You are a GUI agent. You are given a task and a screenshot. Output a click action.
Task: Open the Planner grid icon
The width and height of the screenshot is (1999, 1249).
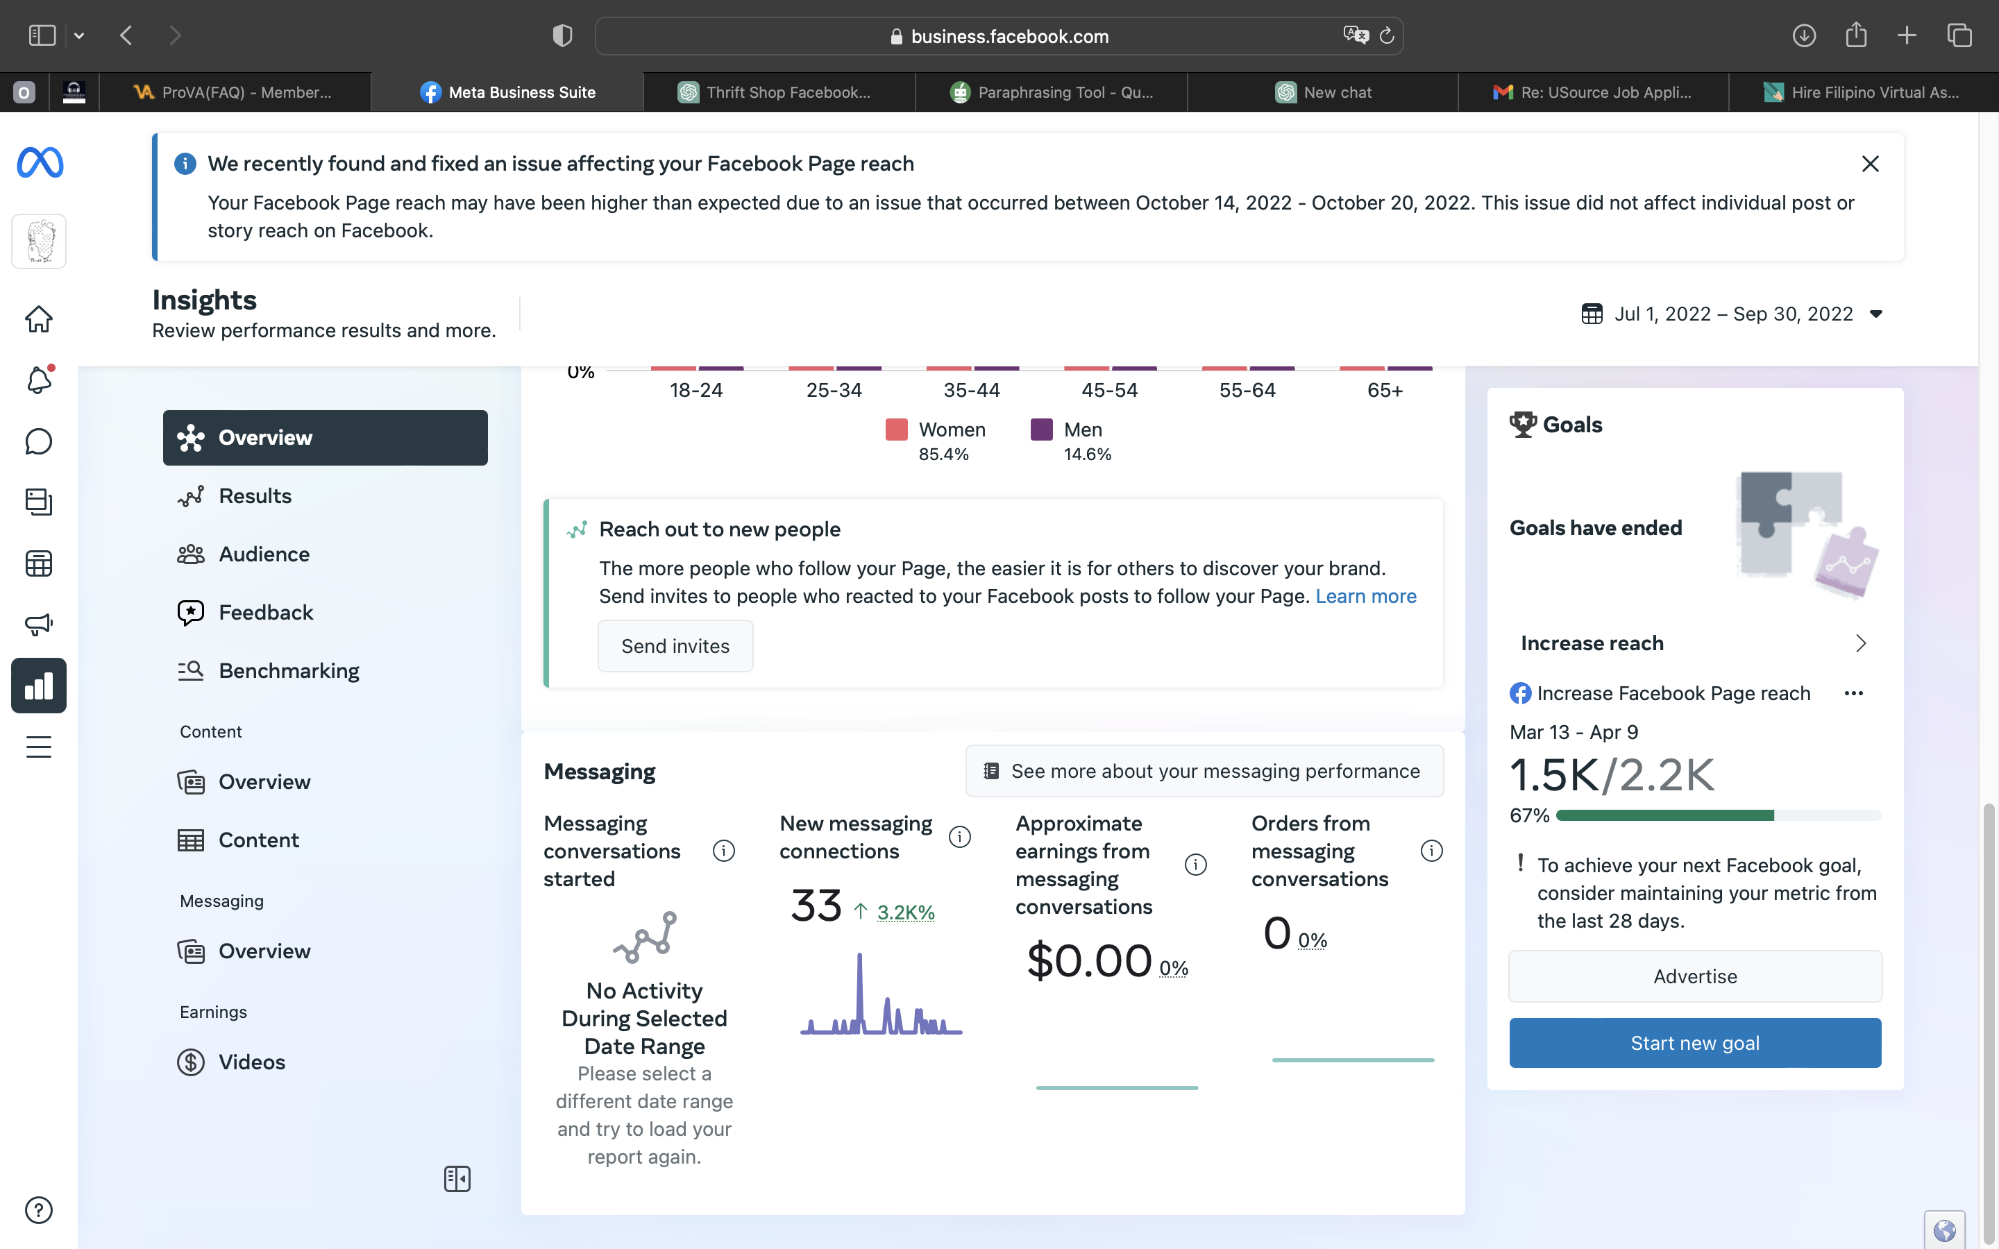tap(39, 563)
